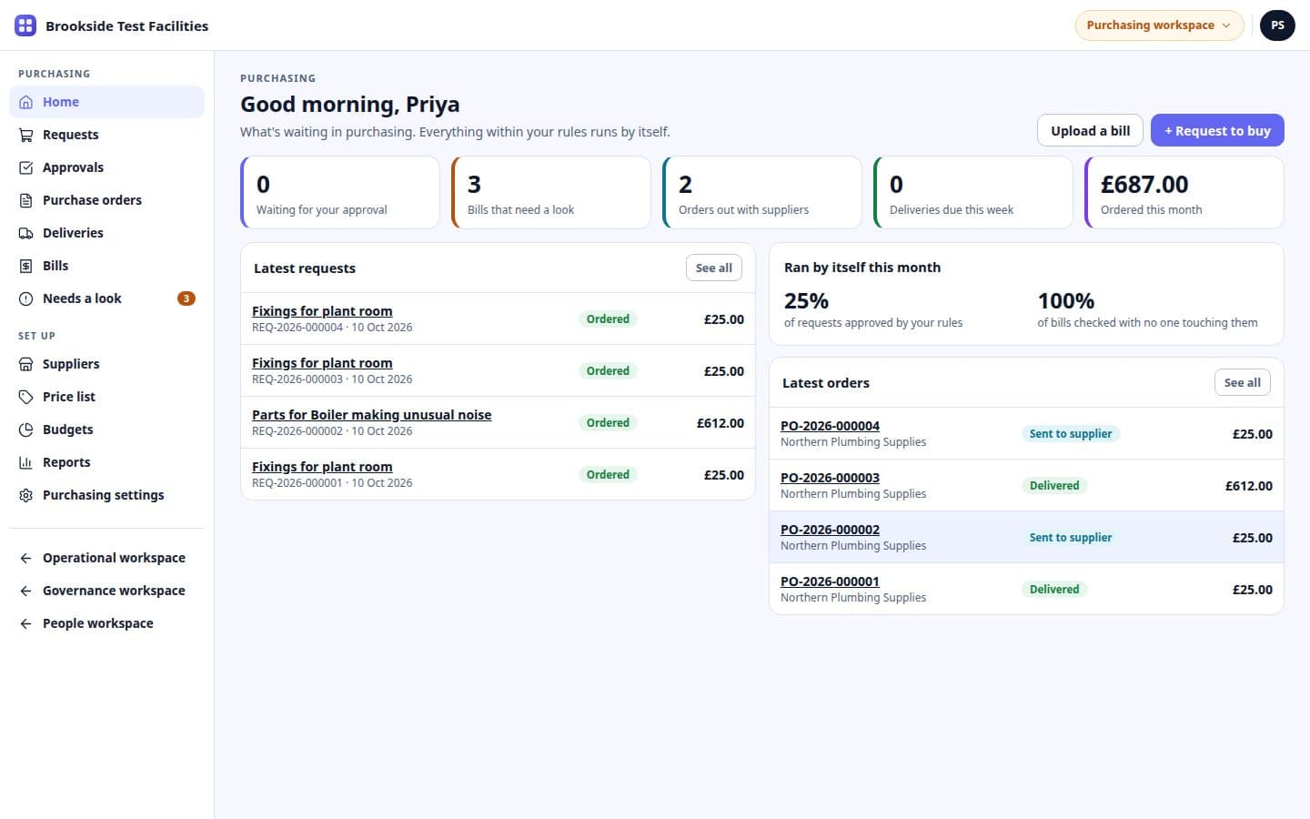Open request REQ-2026-000004 Fixings for plant room
The width and height of the screenshot is (1310, 819).
(322, 311)
